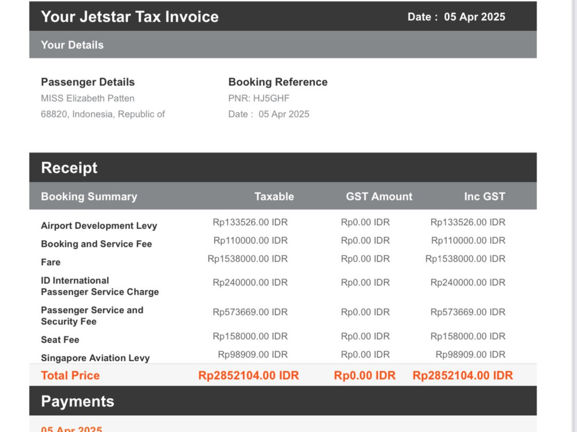Click the ID International Passenger Service Charge label
Screen dimensions: 577x432
pos(99,286)
